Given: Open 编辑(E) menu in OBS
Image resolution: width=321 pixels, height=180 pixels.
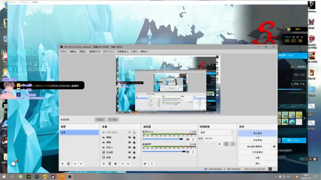Looking at the screenshot, I should [73, 52].
